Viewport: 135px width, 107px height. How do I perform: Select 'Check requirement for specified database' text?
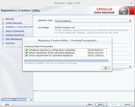click(x=51, y=55)
